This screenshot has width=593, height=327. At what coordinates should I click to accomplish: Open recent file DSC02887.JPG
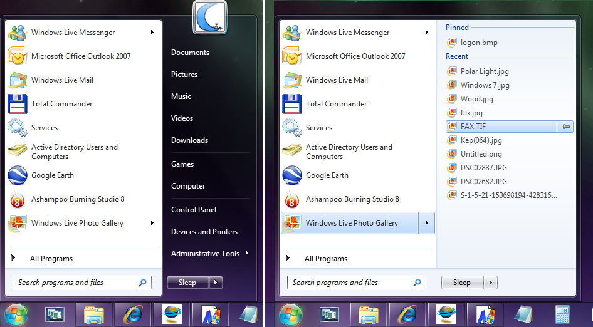[x=477, y=168]
